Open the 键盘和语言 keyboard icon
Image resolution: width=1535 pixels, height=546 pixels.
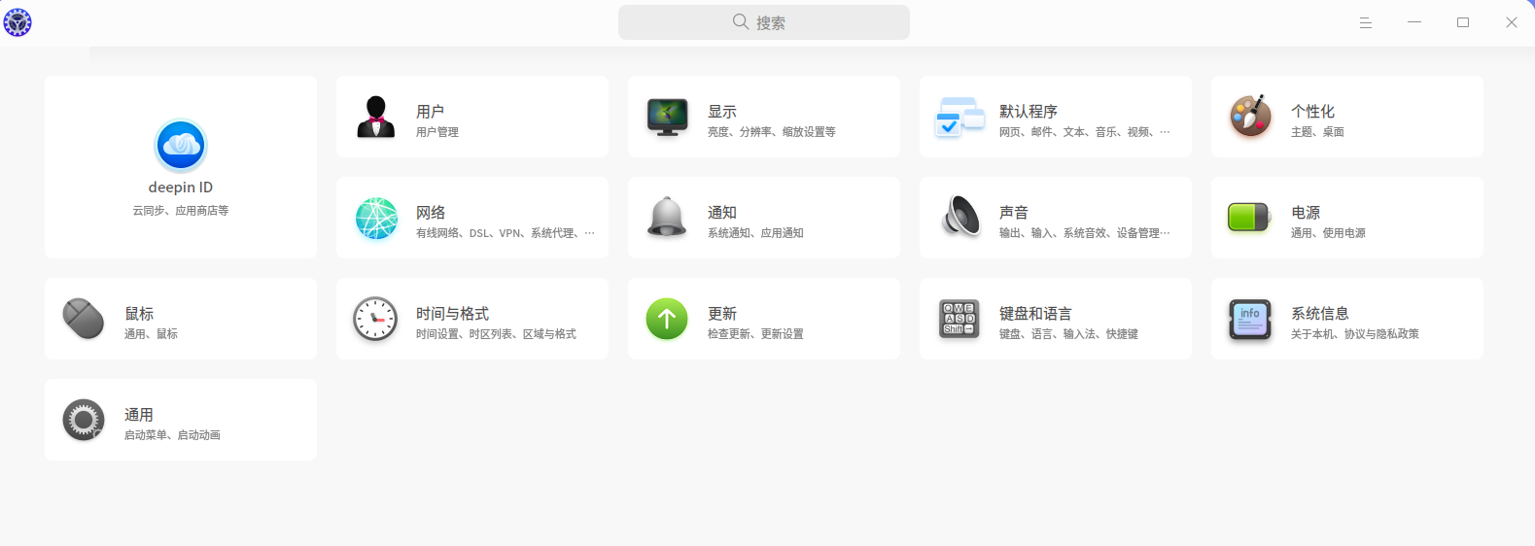tap(959, 318)
